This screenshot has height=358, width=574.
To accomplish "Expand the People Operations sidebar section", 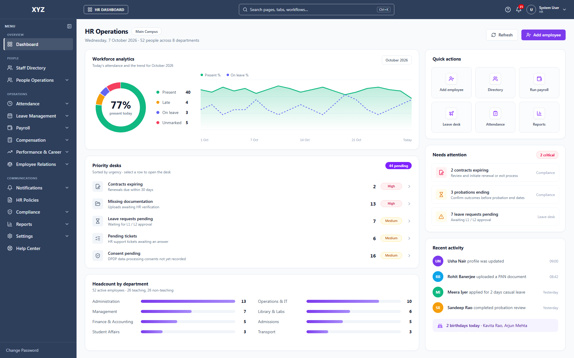I will [x=38, y=80].
